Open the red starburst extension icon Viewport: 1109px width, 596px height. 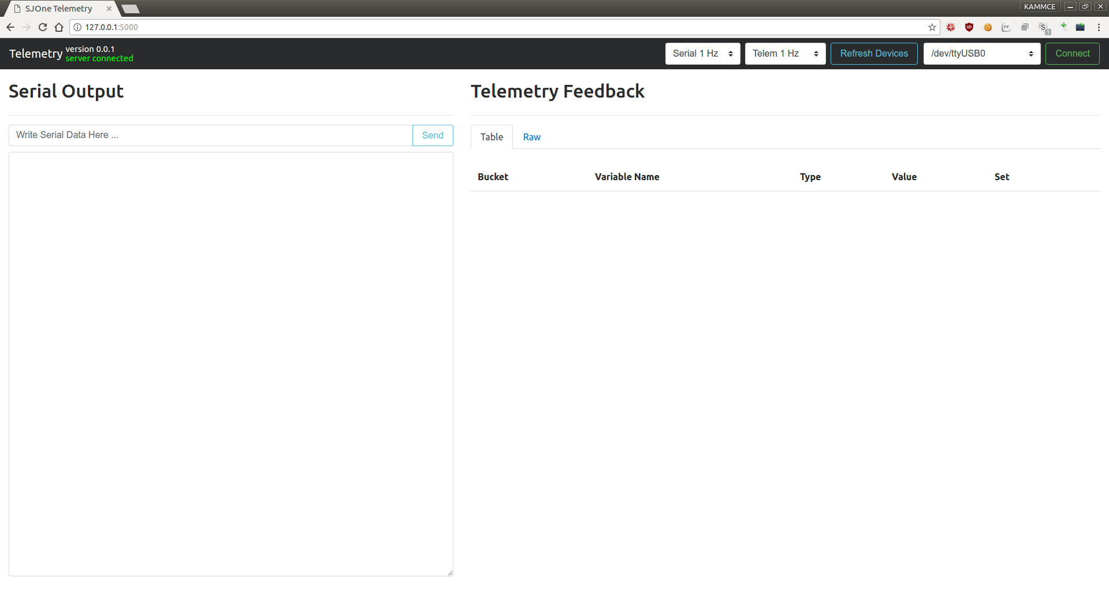951,27
